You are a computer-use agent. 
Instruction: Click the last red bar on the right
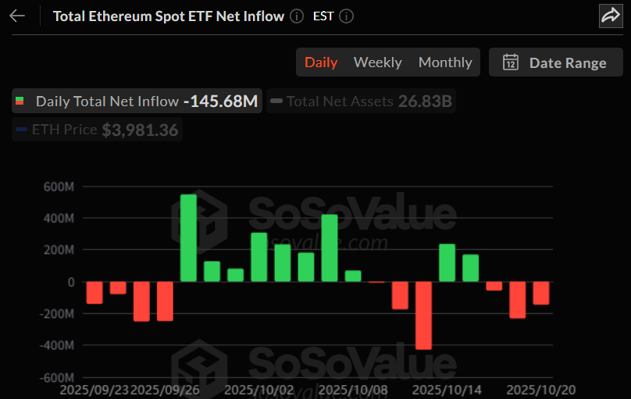pos(540,293)
